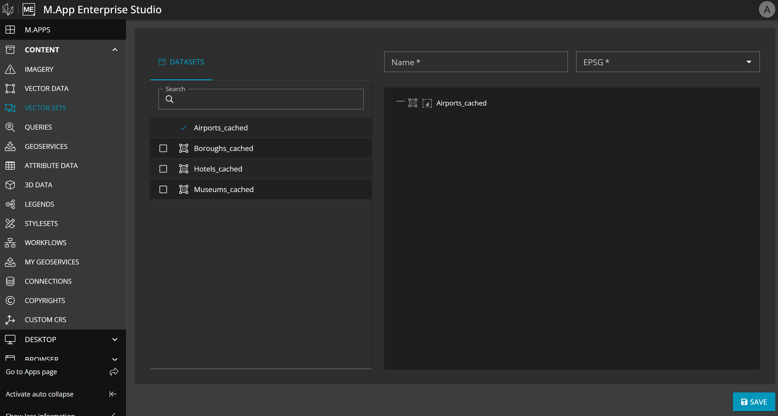Viewport: 778px width, 416px height.
Task: Click the Imagery triangle icon
Action: pyautogui.click(x=10, y=69)
